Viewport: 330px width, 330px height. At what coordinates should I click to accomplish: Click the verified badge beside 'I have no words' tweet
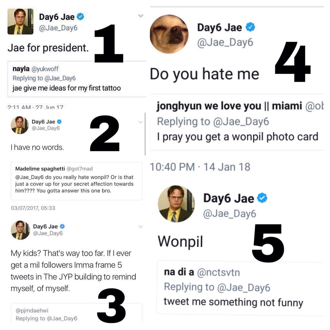(x=59, y=121)
